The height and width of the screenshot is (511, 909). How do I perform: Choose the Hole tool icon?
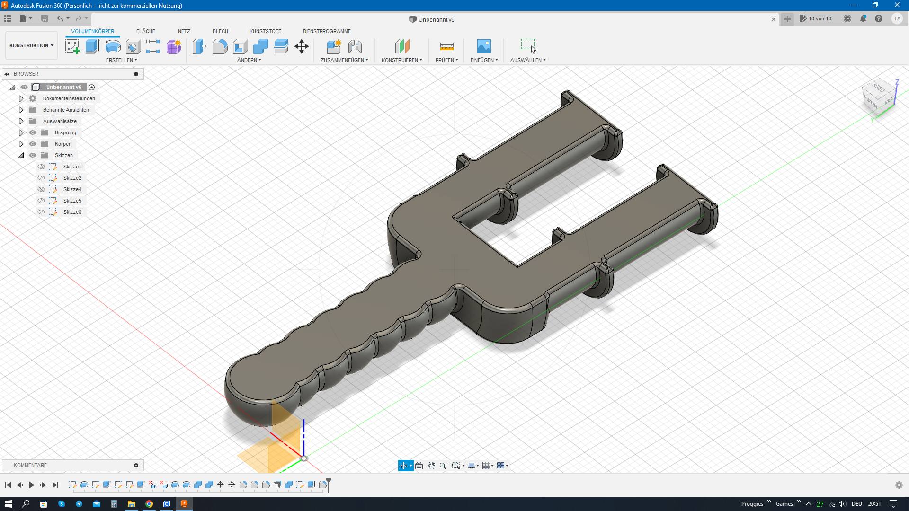coord(133,46)
